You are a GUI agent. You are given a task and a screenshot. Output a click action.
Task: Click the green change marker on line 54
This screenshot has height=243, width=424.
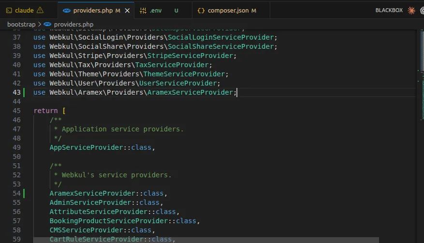24,194
